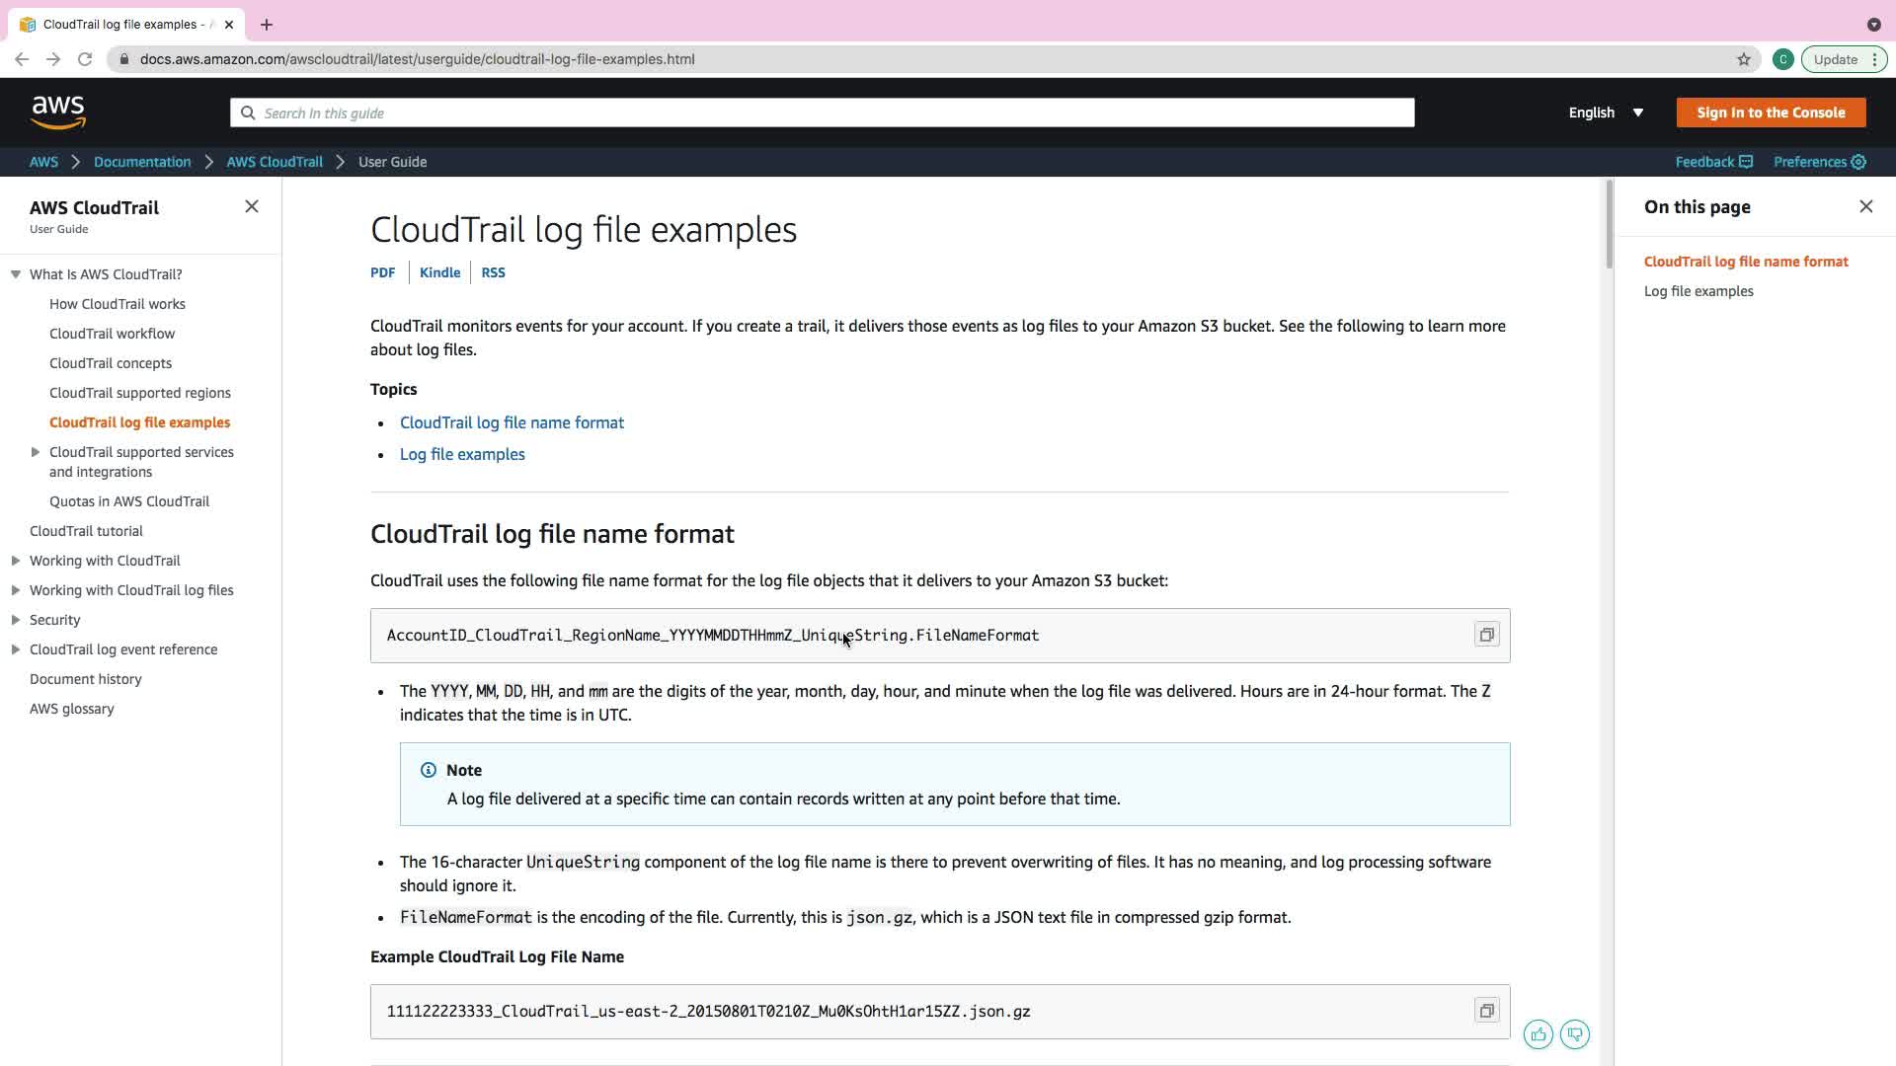The image size is (1896, 1066).
Task: Open the English language dropdown
Action: pos(1606,113)
